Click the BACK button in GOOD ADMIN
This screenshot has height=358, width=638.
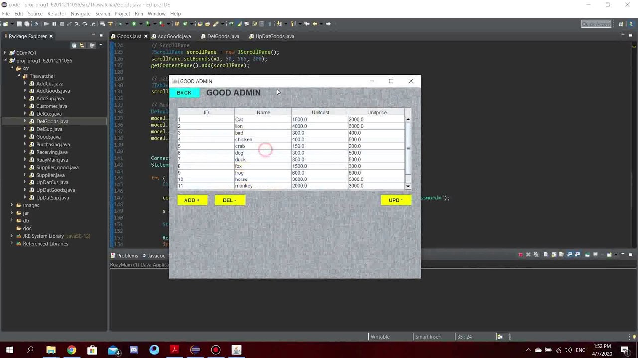pos(184,93)
